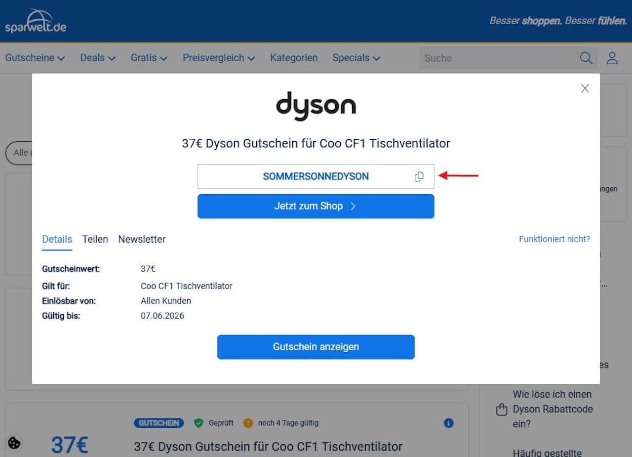Switch to the Newsletter tab
Image resolution: width=632 pixels, height=457 pixels.
tap(142, 240)
